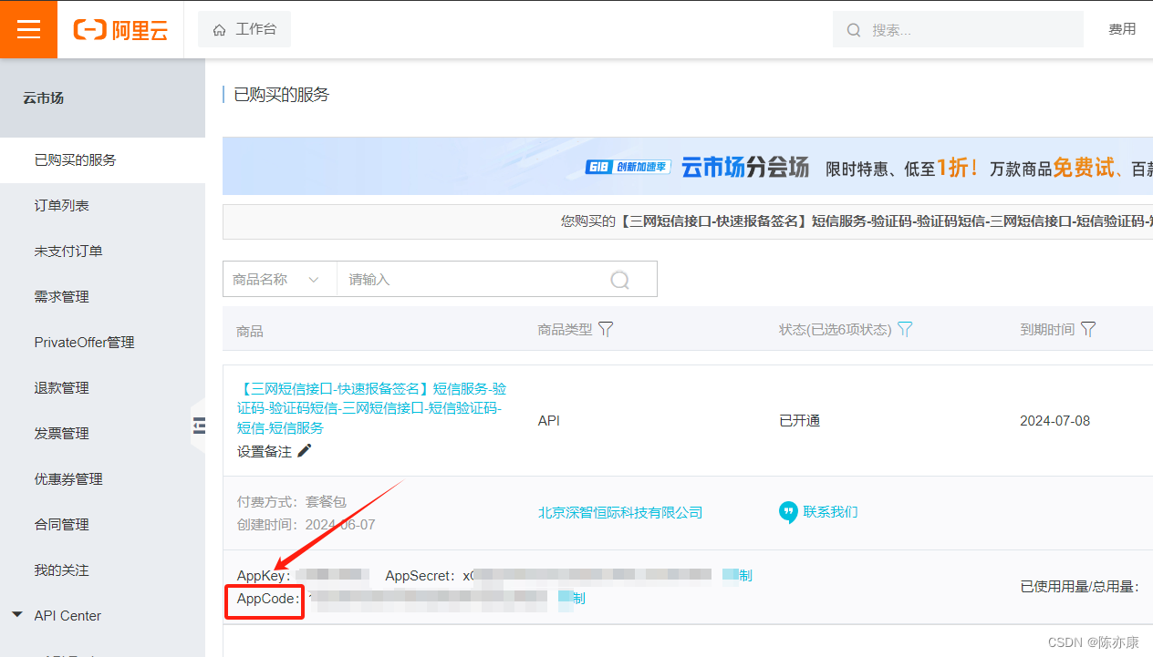The width and height of the screenshot is (1153, 657).
Task: Open the orange hamburger menu
Action: 28,29
